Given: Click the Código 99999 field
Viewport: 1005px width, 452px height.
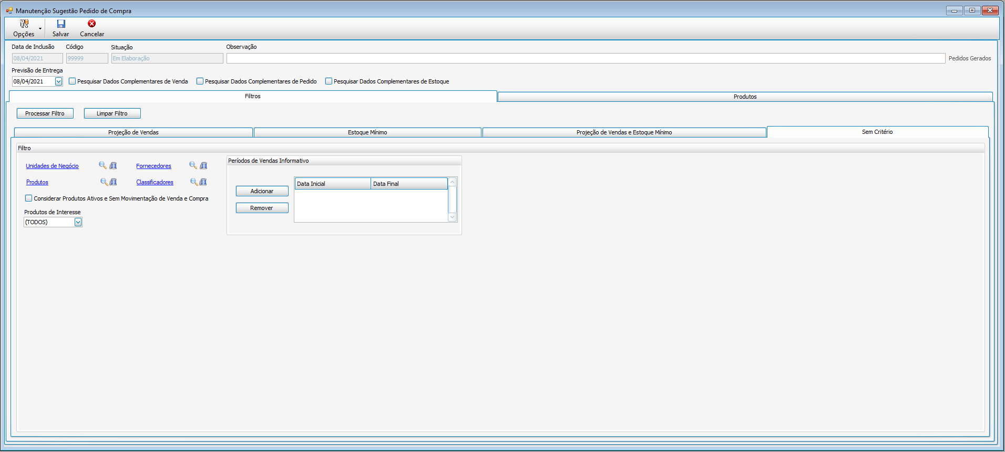Looking at the screenshot, I should (x=87, y=58).
